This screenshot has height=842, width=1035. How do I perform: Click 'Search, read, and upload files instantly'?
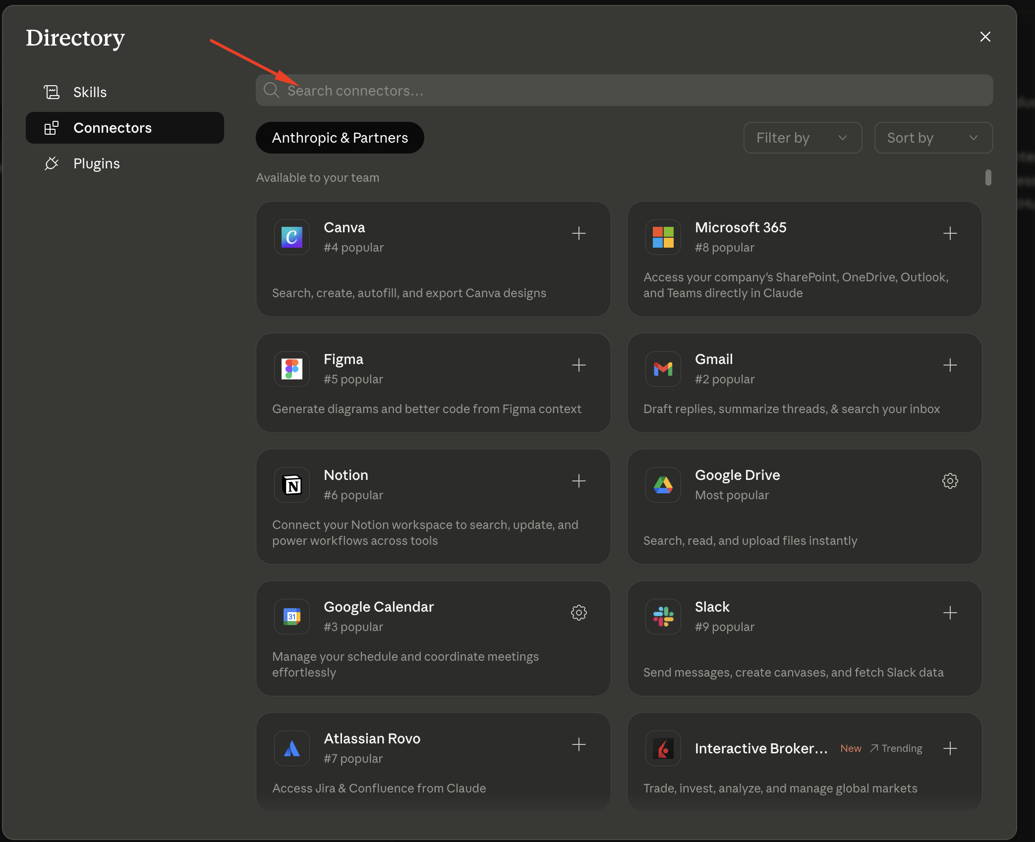click(750, 540)
